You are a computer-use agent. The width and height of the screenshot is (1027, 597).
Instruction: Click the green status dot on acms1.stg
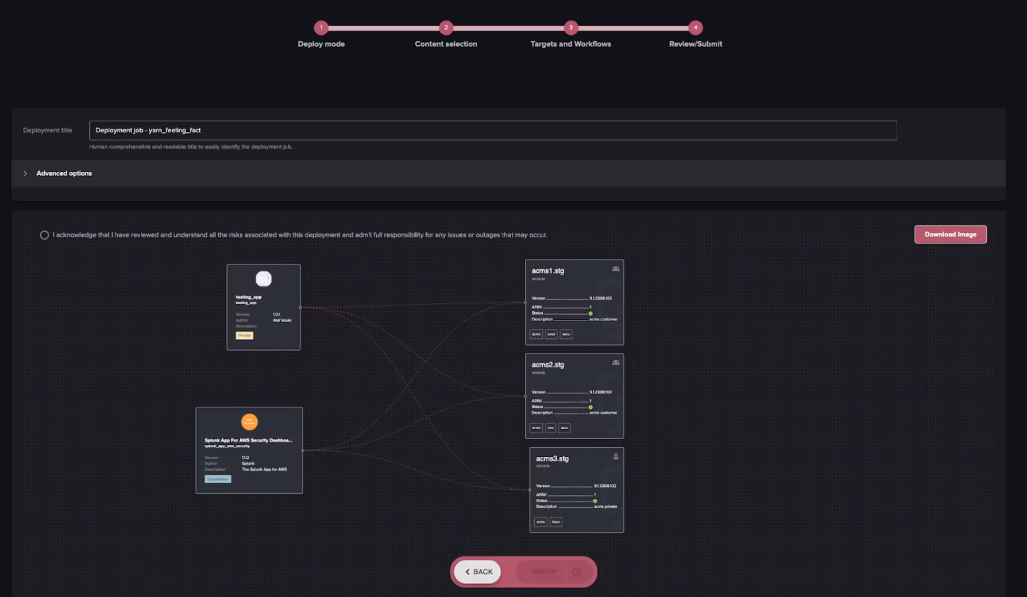click(x=590, y=314)
